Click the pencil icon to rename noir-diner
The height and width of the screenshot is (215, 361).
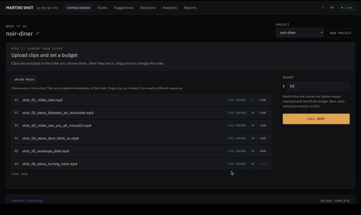[x=38, y=34]
